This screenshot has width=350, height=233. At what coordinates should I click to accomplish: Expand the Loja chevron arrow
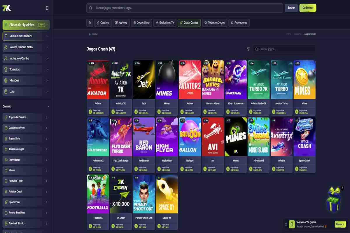pyautogui.click(x=47, y=91)
